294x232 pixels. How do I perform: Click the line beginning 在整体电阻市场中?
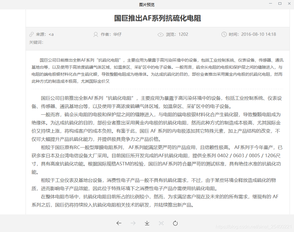tap(159, 197)
